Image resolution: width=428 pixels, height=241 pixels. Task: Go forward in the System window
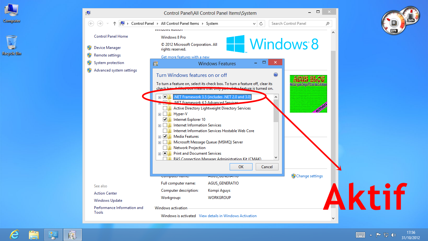[100, 24]
